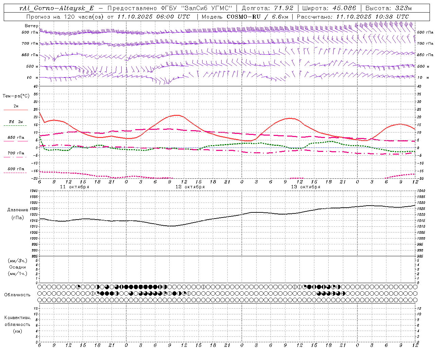The width and height of the screenshot is (435, 348).
Task: Click the 13 октября date label
Action: coord(306,187)
